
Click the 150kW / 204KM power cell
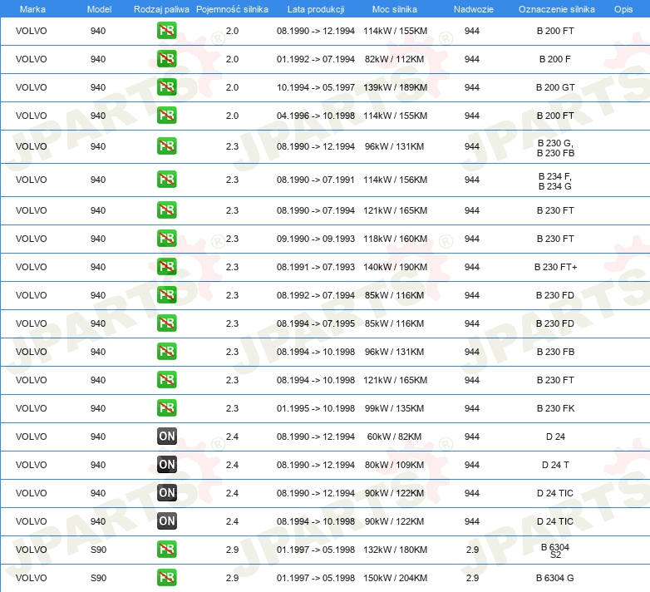[x=395, y=578]
